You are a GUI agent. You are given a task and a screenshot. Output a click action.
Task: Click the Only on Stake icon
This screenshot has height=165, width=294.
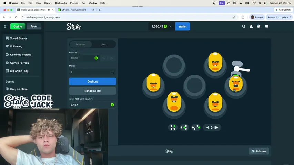point(7,89)
